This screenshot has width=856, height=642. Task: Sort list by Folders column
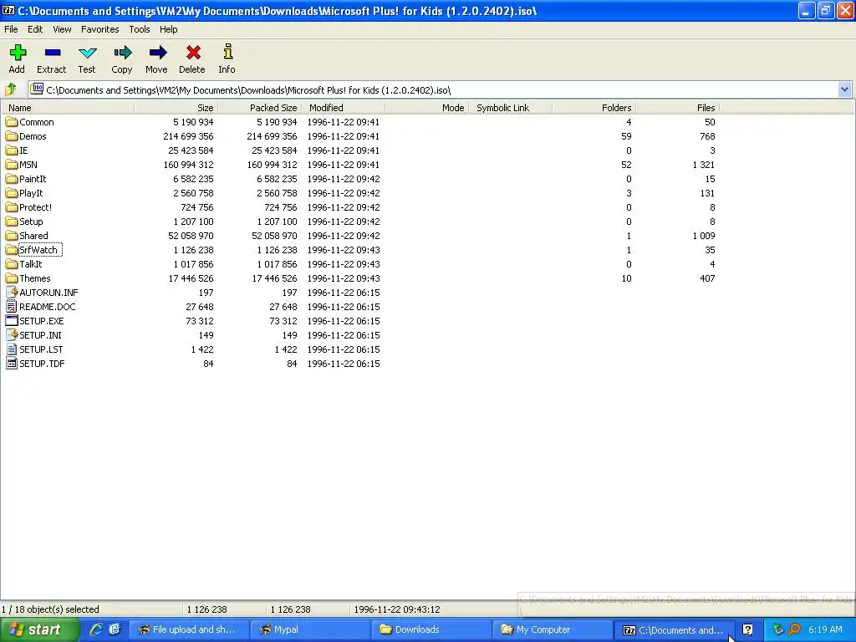coord(594,108)
